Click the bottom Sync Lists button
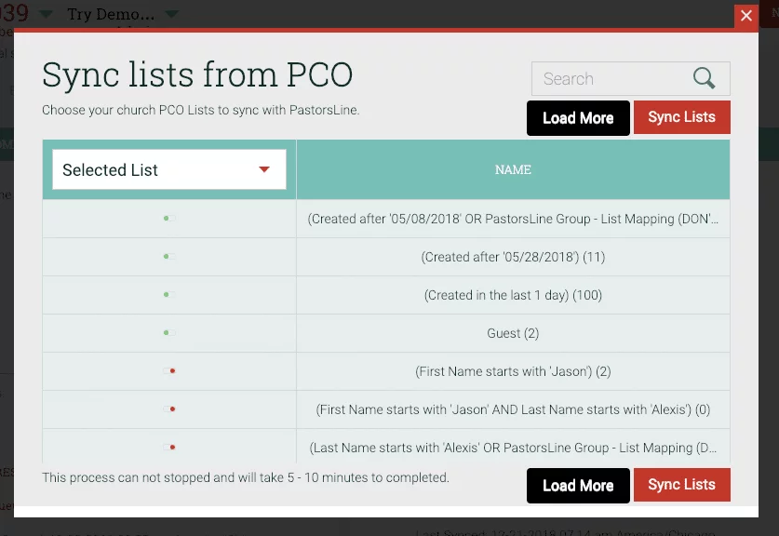This screenshot has width=779, height=536. click(681, 484)
